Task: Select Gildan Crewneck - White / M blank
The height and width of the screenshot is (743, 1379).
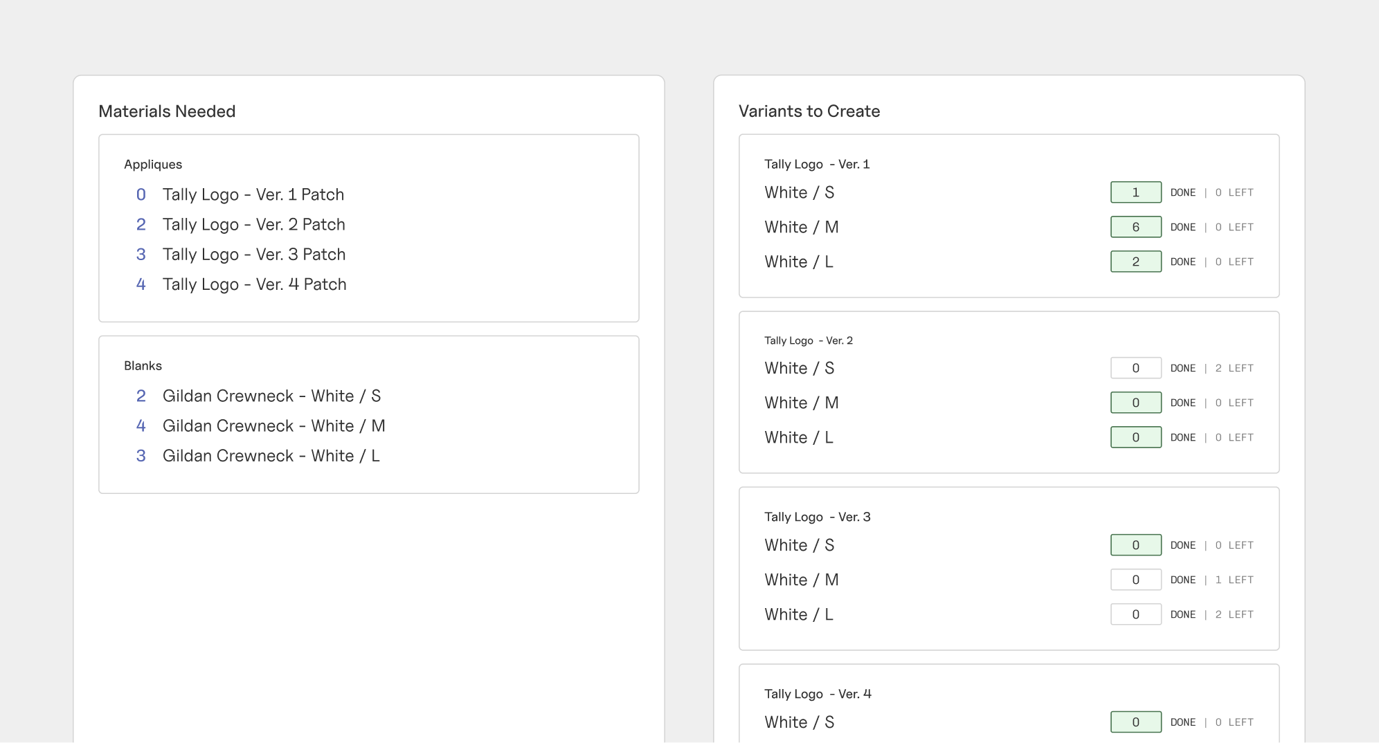Action: (x=273, y=426)
